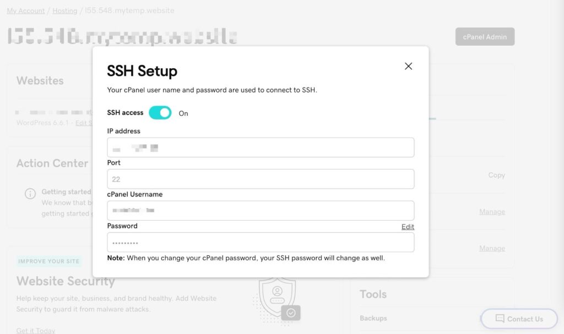
Task: Toggle SSH access switch off
Action: pyautogui.click(x=160, y=113)
